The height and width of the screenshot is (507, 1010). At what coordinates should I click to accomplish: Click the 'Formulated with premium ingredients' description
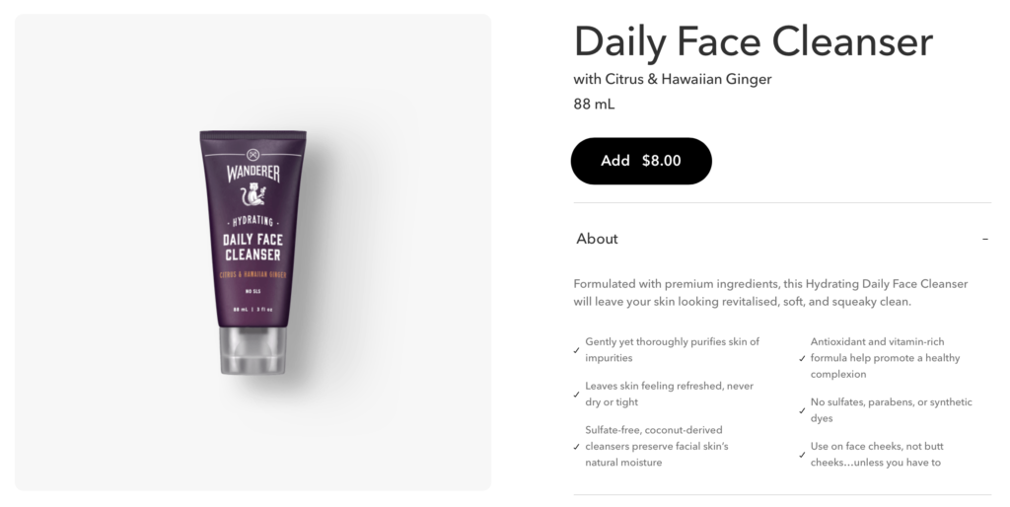click(x=770, y=293)
